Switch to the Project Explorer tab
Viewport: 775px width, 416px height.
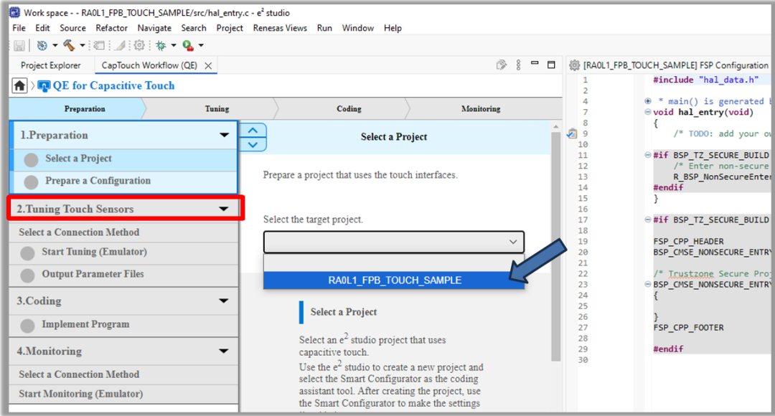[50, 65]
